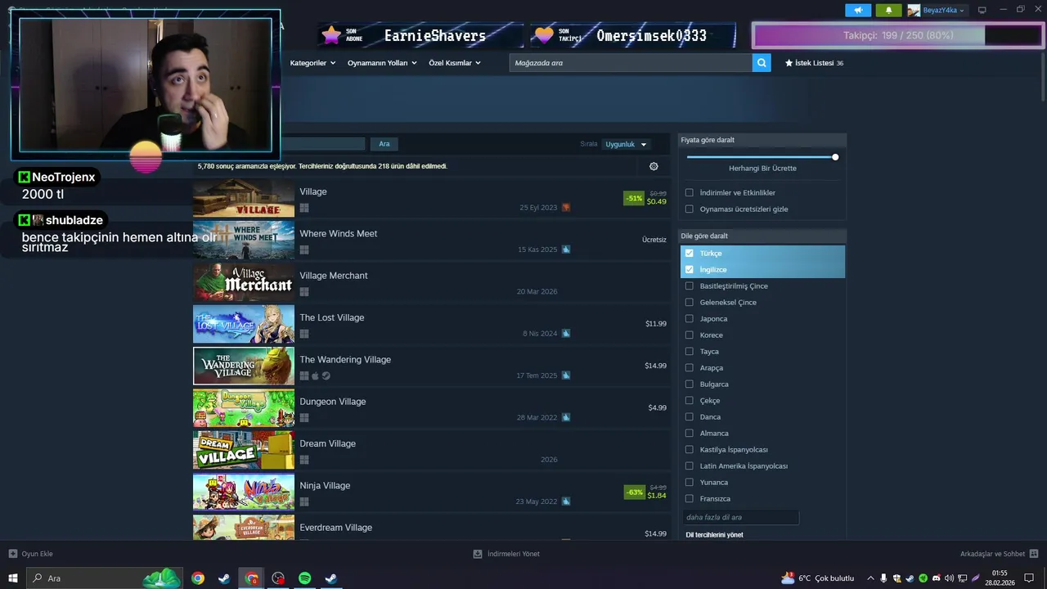Click the first Steam taskbar icon
The image size is (1047, 589).
pyautogui.click(x=223, y=578)
